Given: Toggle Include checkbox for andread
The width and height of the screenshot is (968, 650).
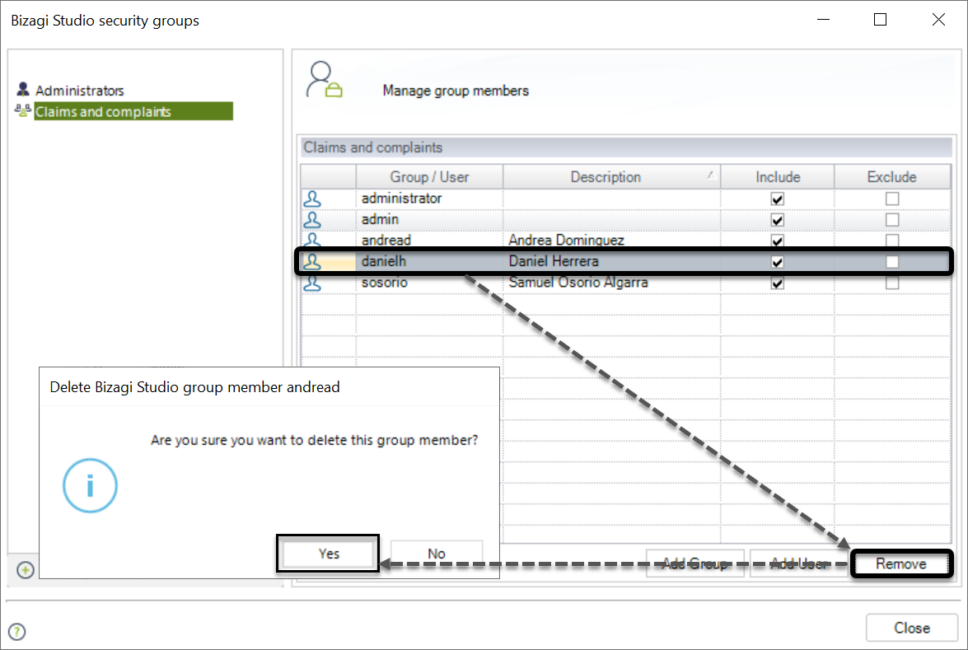Looking at the screenshot, I should pyautogui.click(x=777, y=241).
